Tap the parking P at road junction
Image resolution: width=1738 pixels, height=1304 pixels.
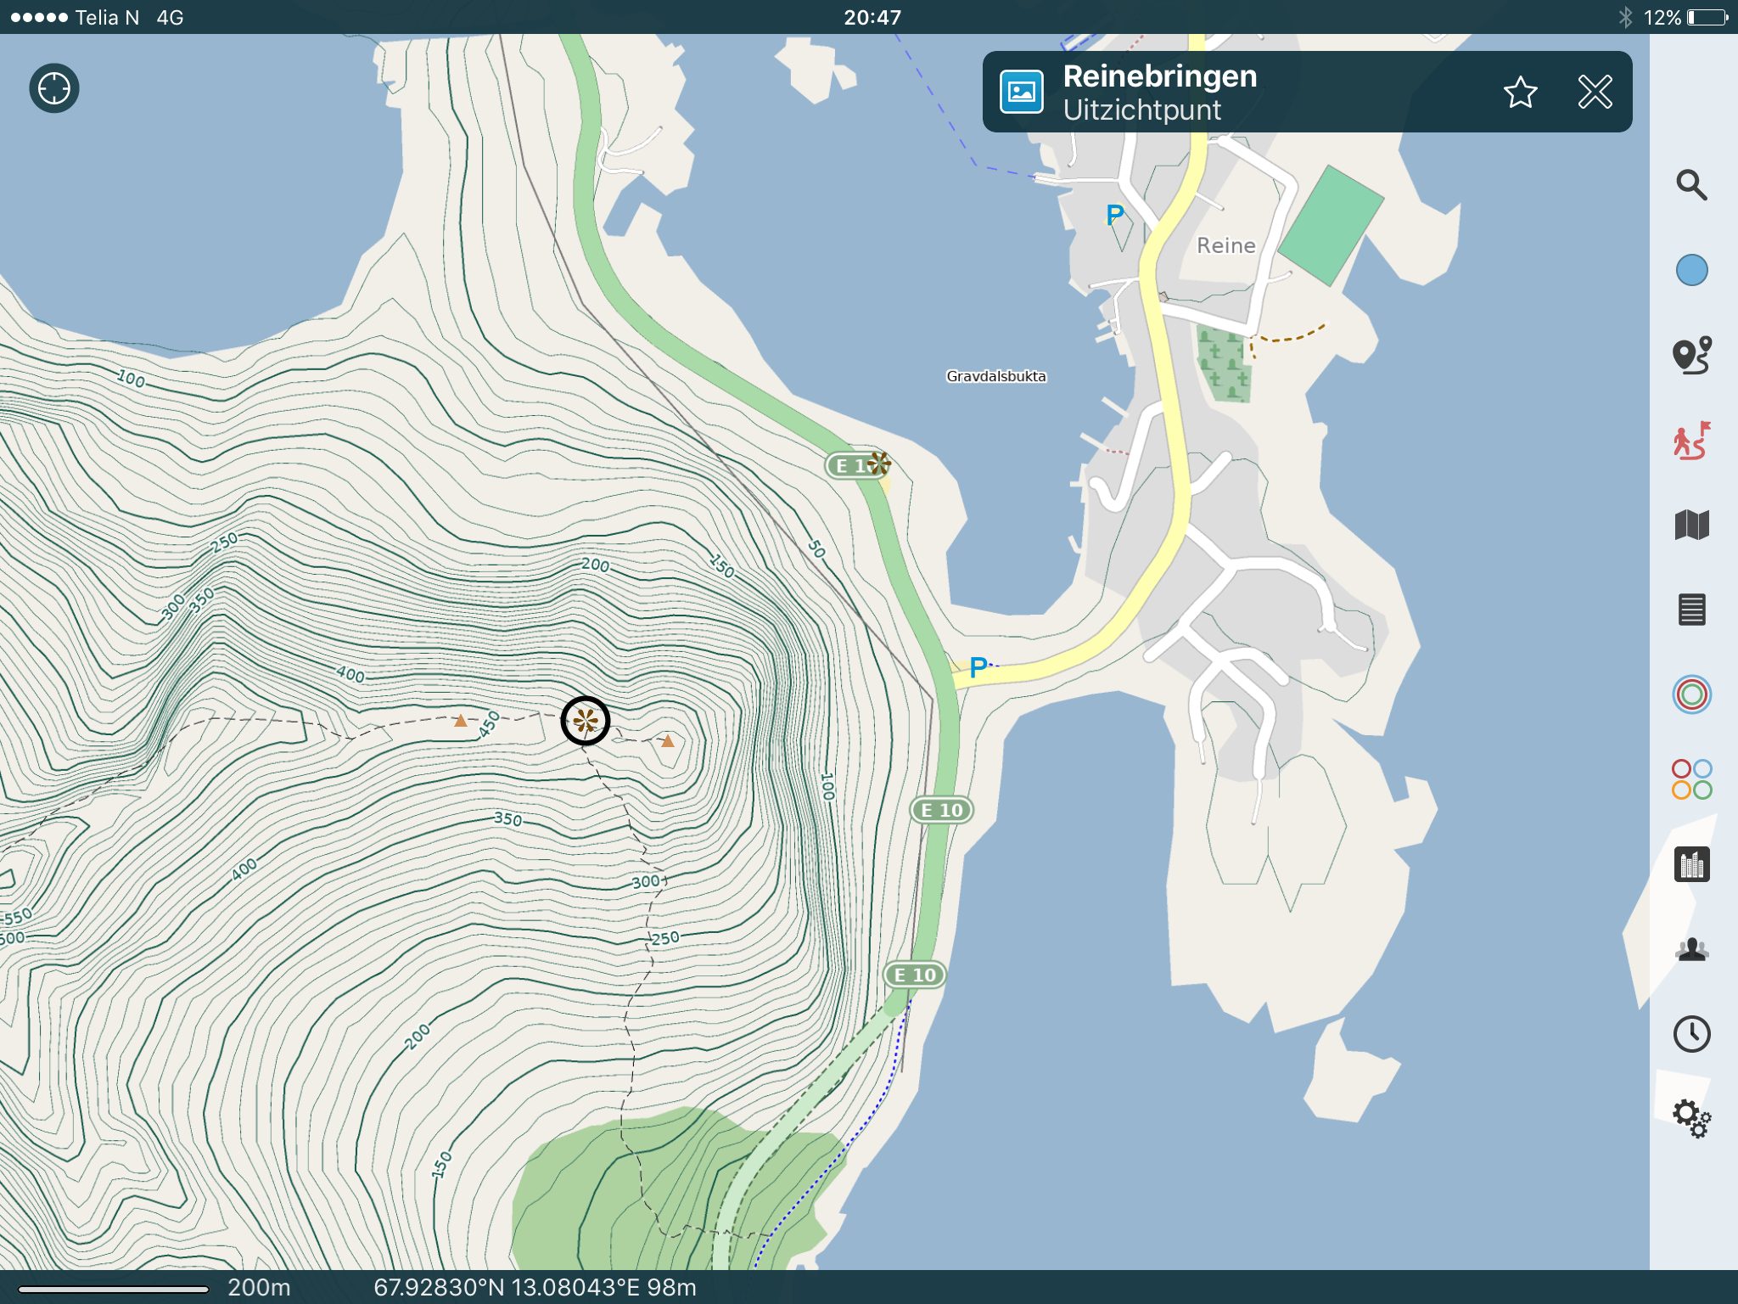(978, 667)
